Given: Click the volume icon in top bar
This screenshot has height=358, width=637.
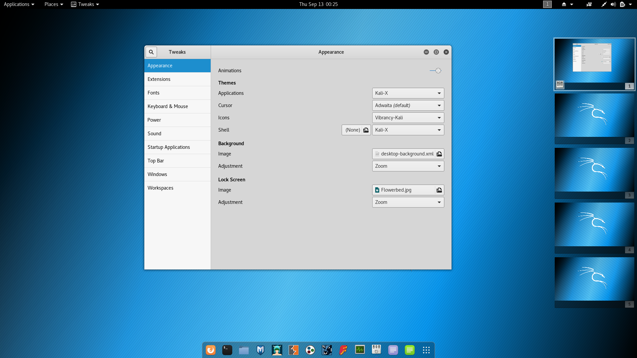Looking at the screenshot, I should (613, 4).
